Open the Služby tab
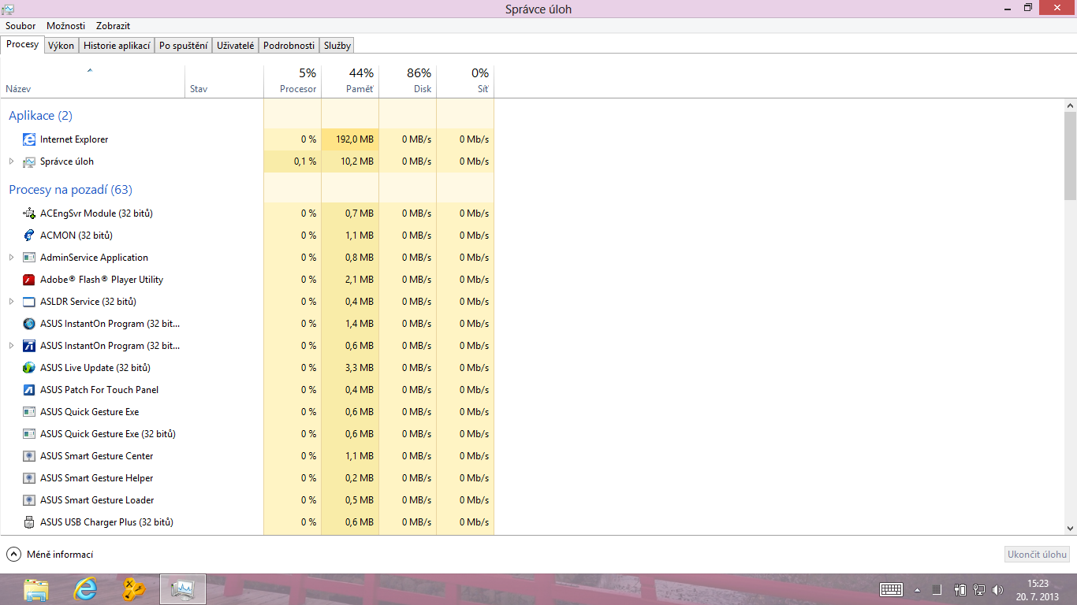Viewport: 1077px width, 605px height. 337,46
